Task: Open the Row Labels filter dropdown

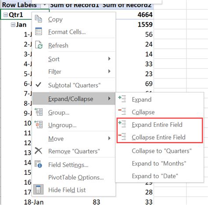Action: click(x=45, y=5)
